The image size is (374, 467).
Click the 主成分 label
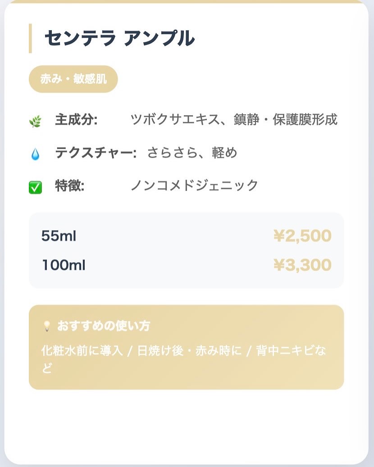[x=76, y=120]
